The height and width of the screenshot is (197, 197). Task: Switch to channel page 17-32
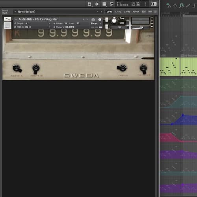coord(118,12)
